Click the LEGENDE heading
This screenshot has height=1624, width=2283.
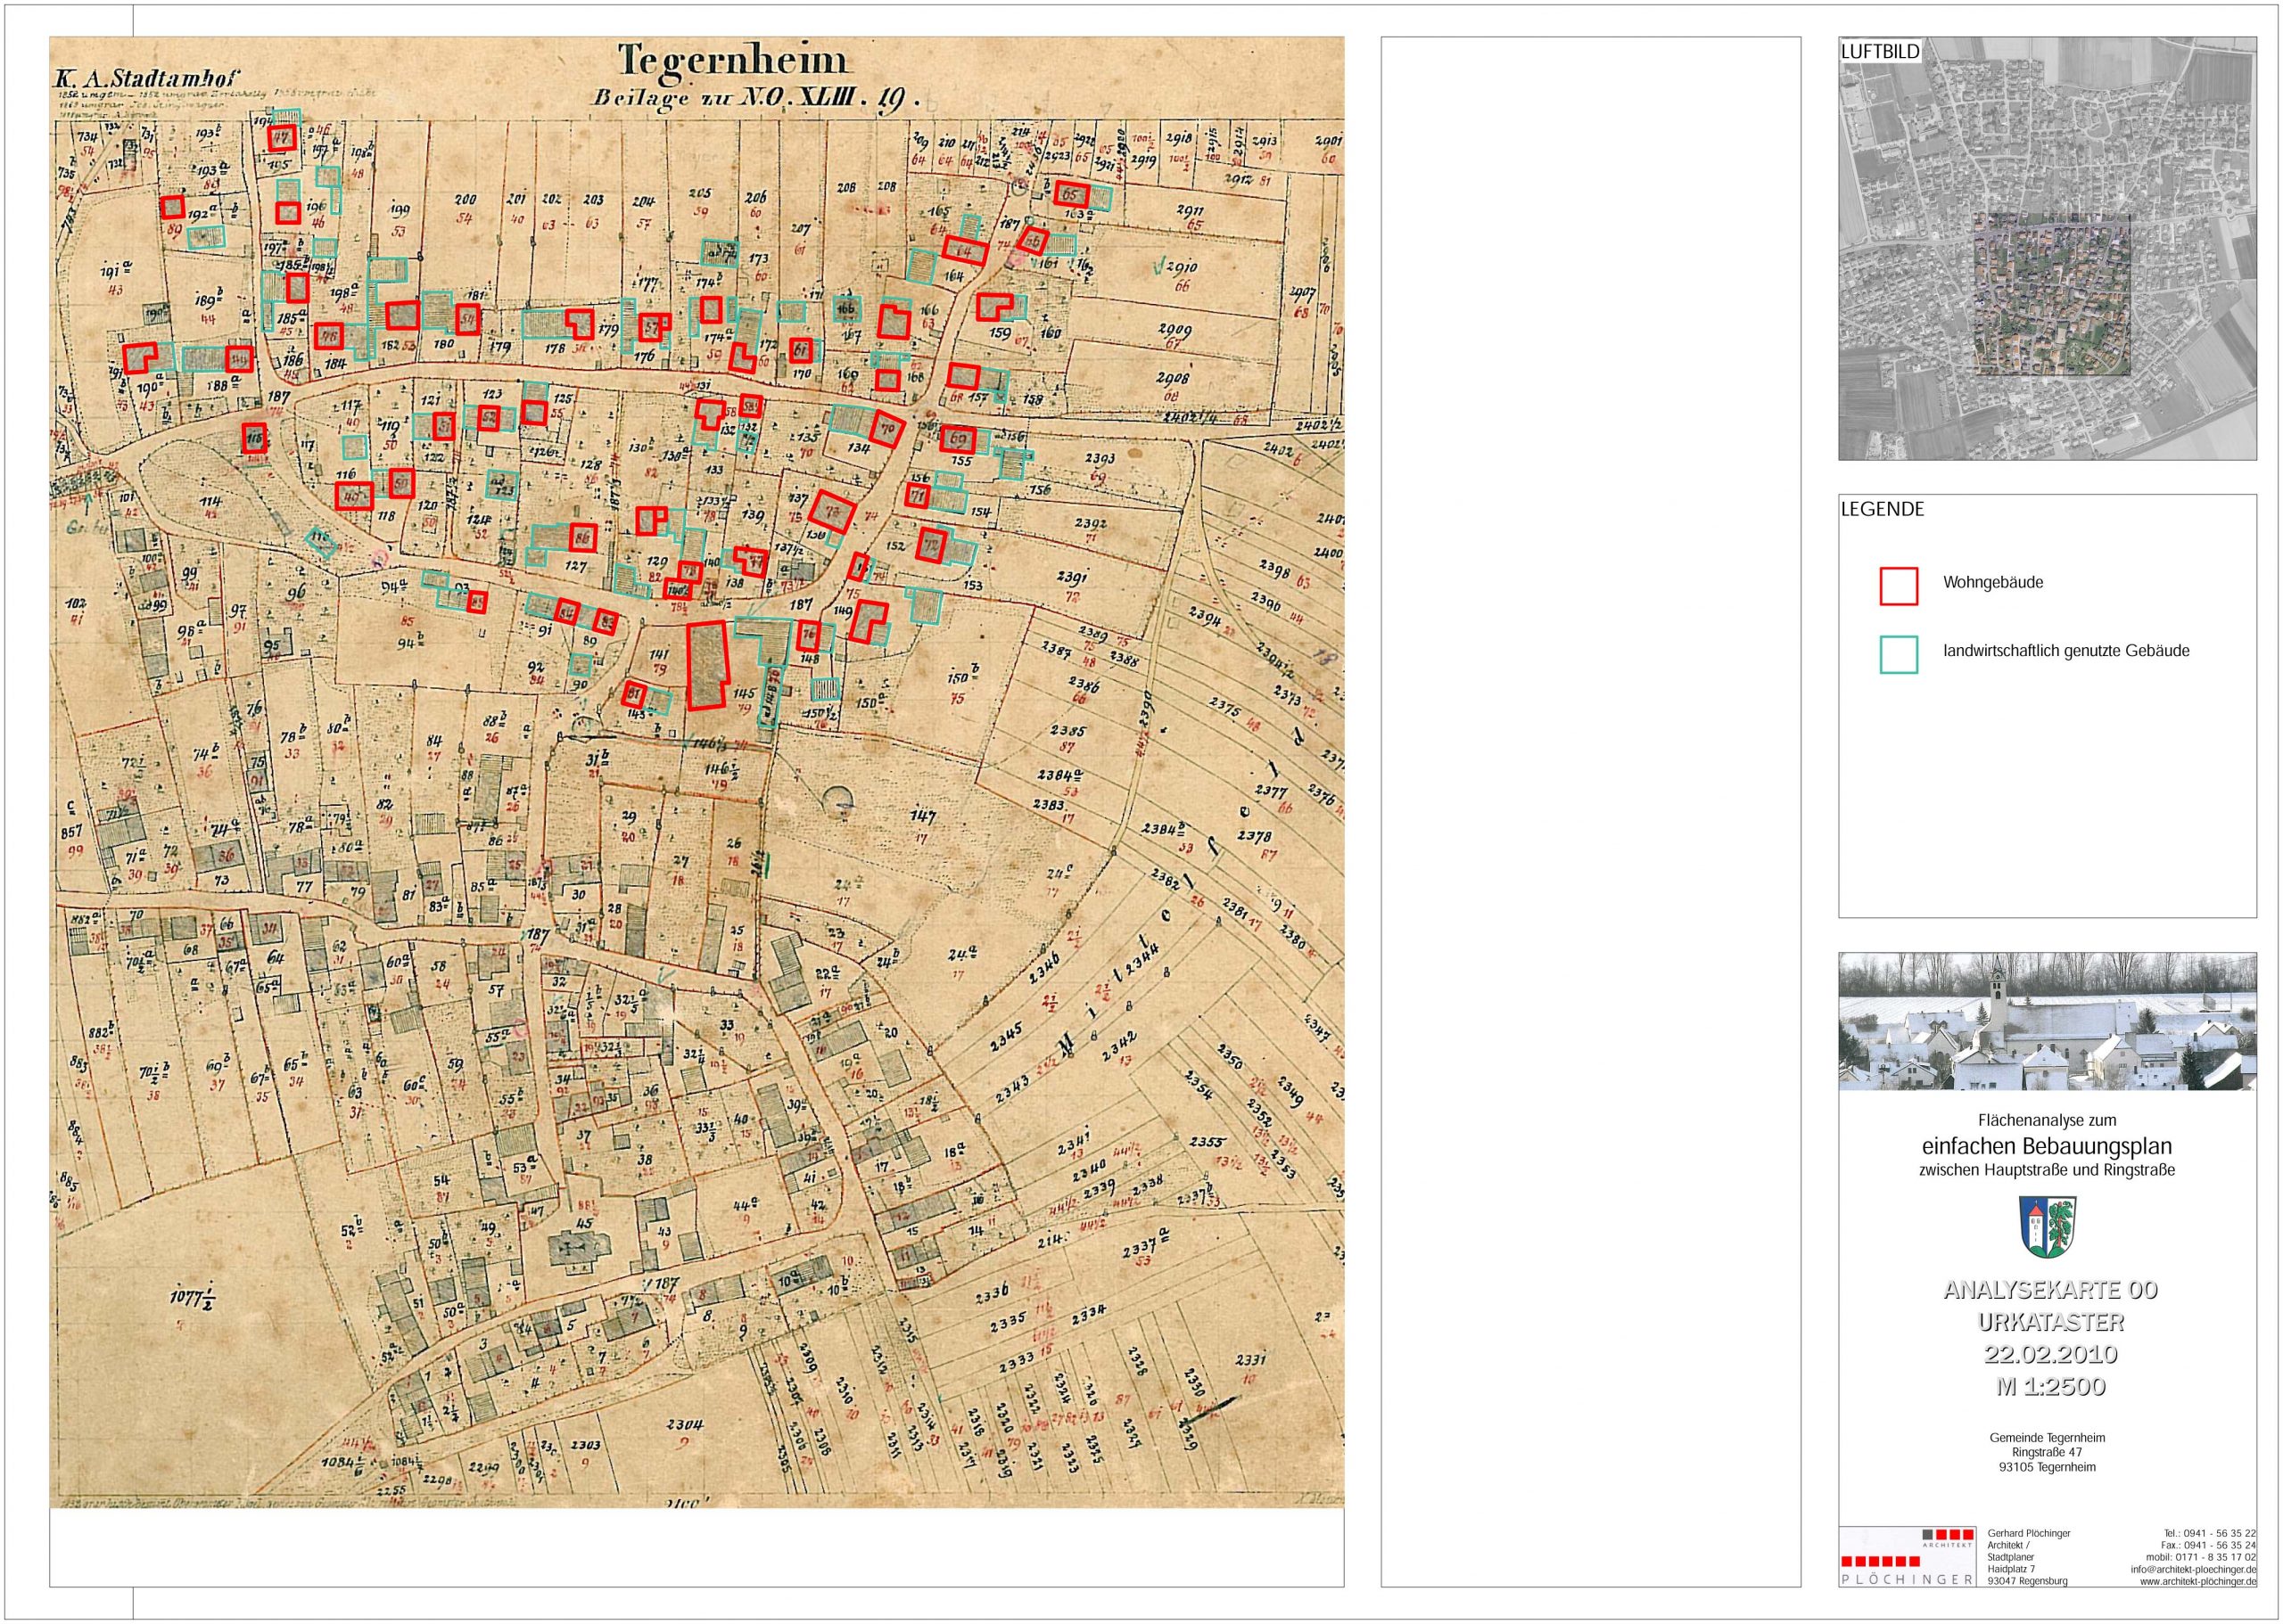point(1882,509)
